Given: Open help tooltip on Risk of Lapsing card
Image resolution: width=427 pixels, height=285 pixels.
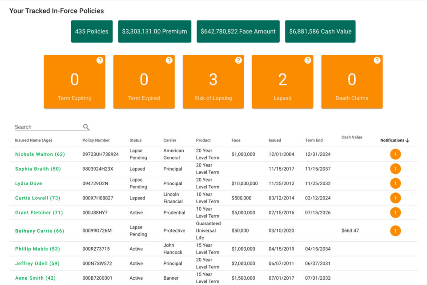Looking at the screenshot, I should click(x=238, y=61).
